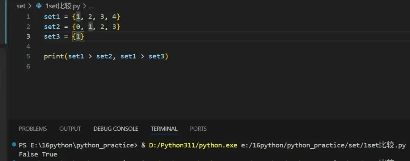This screenshot has height=161, width=410.
Task: Click the D:/Python311/python.exe path in terminal
Action: click(193, 145)
